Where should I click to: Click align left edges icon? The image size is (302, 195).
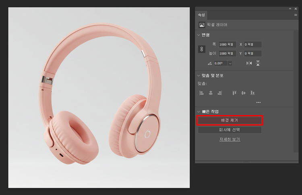201,93
